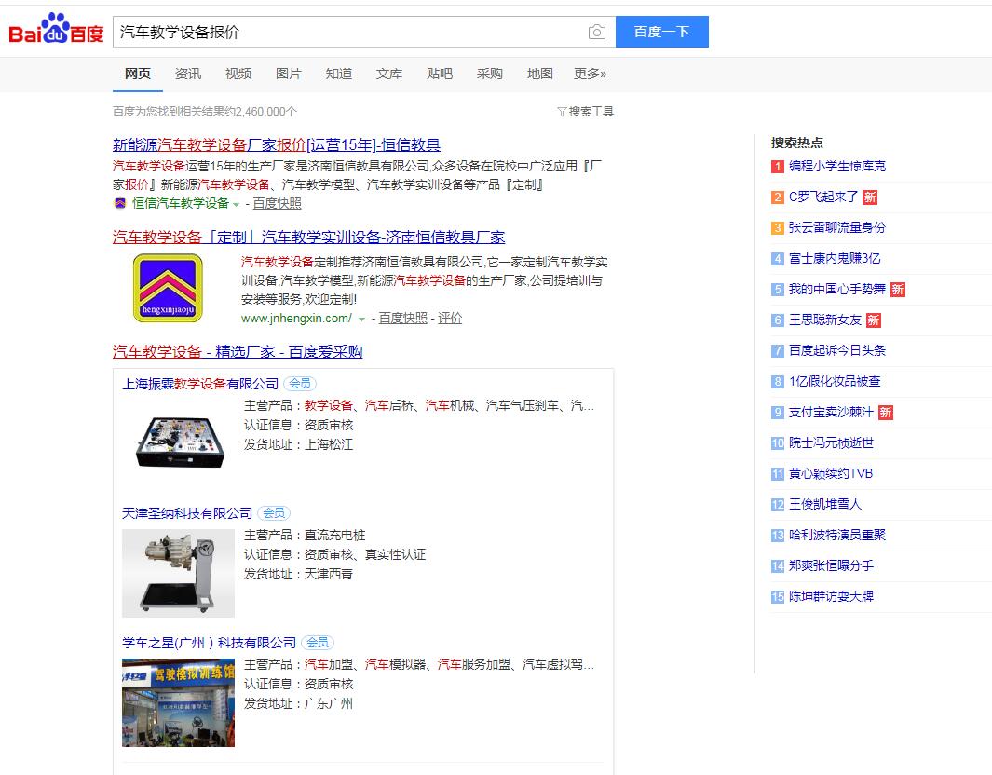Switch to the 知道 tab

(339, 74)
